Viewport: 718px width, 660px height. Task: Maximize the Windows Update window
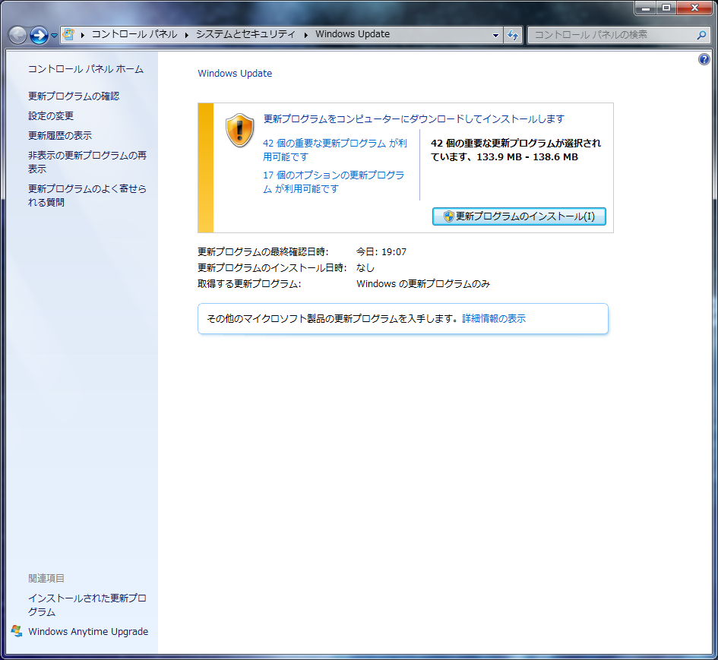(x=666, y=8)
